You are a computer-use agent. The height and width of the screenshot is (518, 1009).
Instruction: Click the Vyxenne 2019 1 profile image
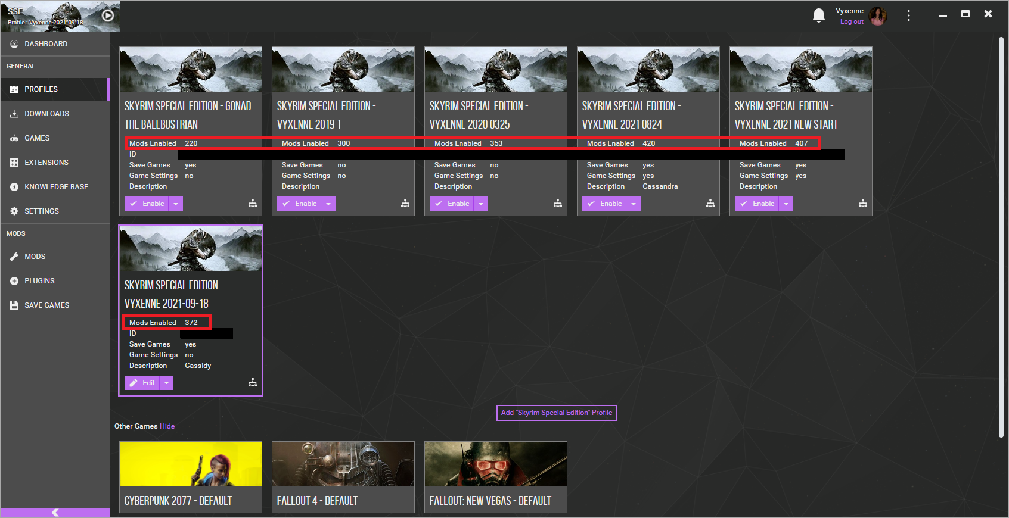pos(343,70)
